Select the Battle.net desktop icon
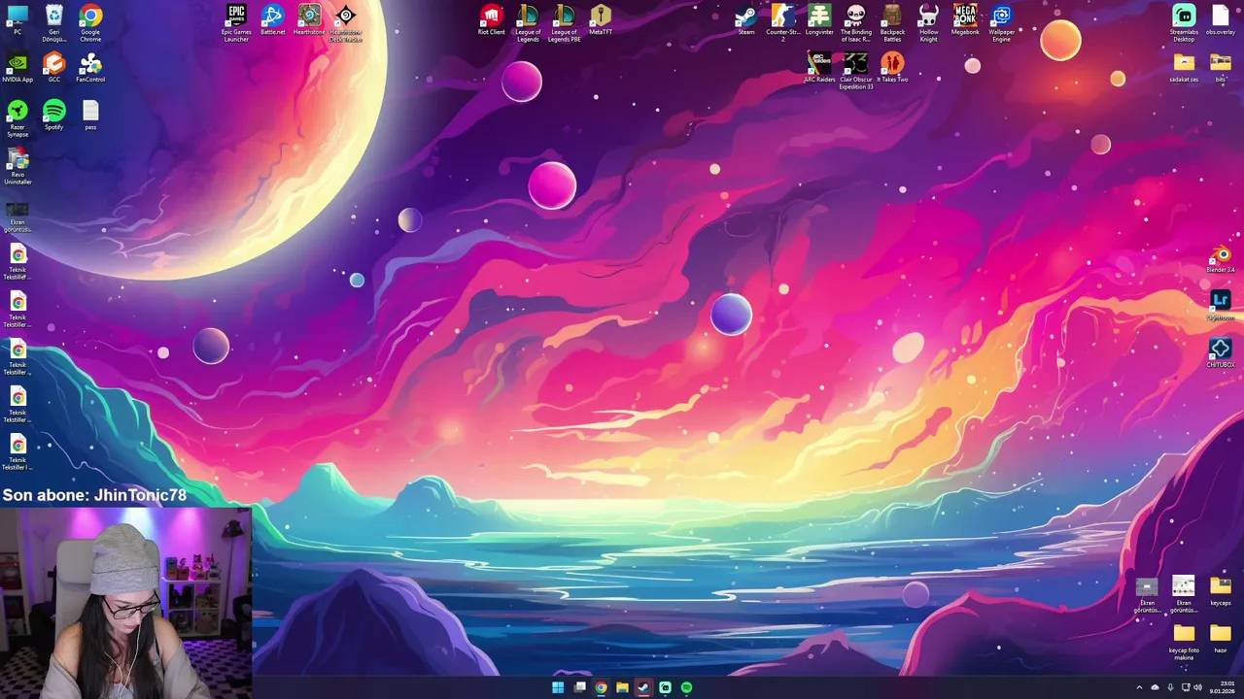 [x=273, y=19]
